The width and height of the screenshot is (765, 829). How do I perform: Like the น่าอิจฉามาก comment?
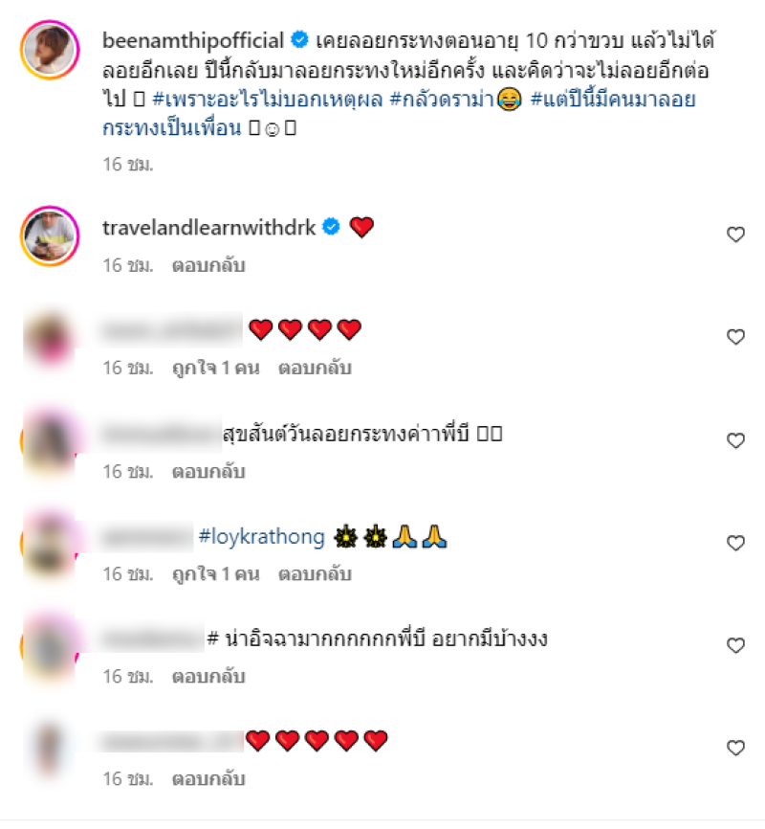735,645
